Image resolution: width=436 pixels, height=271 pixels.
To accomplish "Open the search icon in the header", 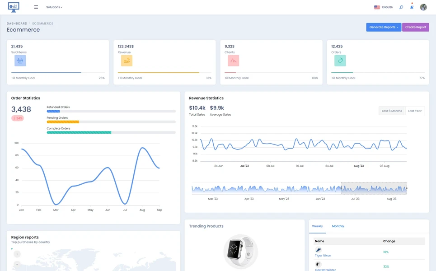I will click(x=401, y=7).
